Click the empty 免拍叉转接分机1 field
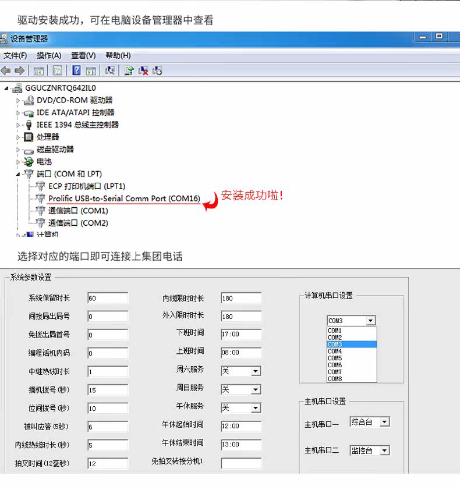Screen dimensions: 460x486 click(x=241, y=463)
